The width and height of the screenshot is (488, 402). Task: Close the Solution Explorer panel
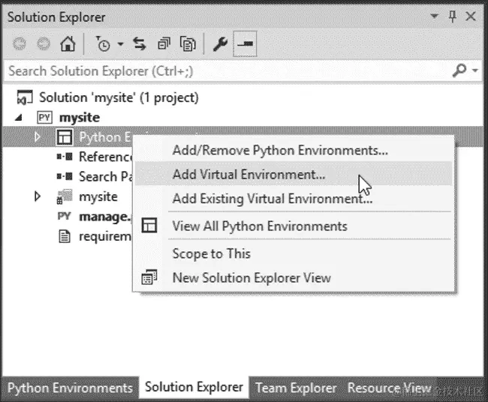[x=471, y=16]
